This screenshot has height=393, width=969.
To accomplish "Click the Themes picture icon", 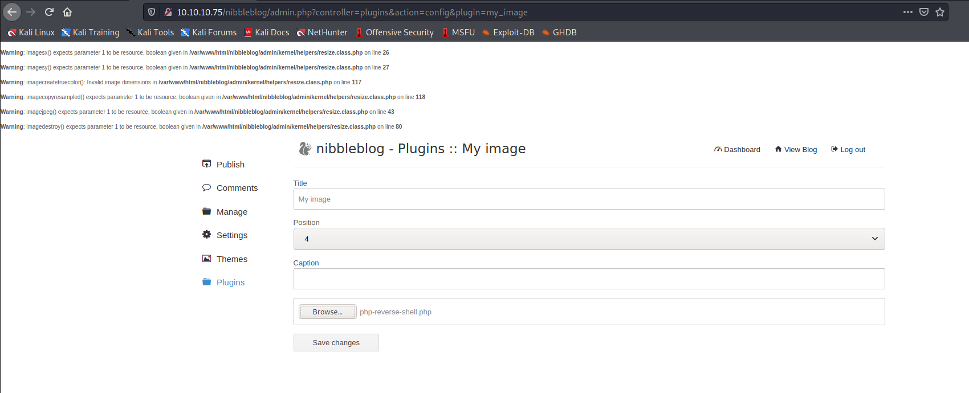I will tap(206, 259).
